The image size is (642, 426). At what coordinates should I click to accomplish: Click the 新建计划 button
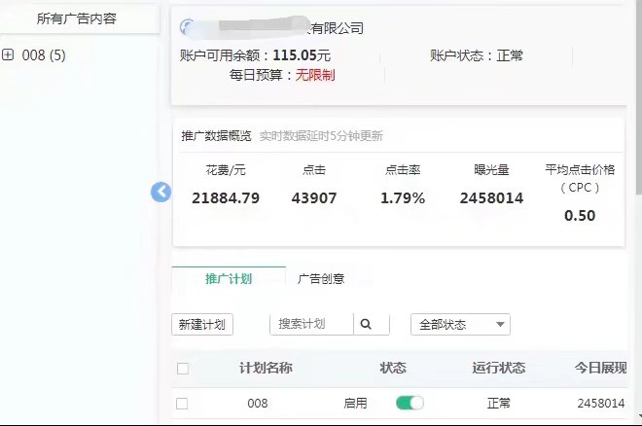tap(202, 325)
